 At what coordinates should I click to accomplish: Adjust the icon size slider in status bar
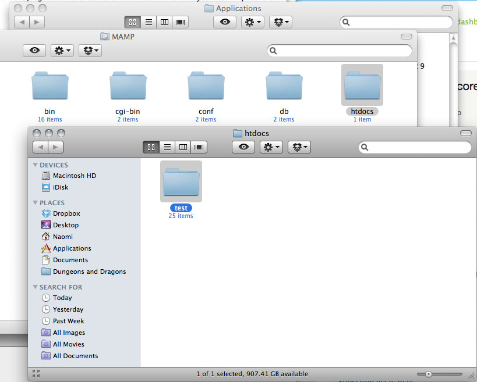[x=428, y=374]
